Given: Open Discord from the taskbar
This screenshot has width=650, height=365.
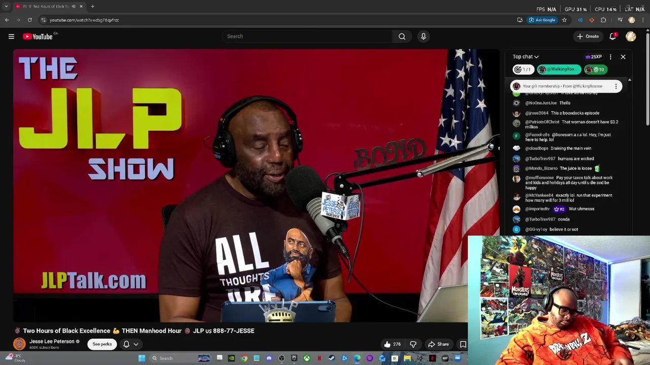Looking at the screenshot, I should coord(269,358).
